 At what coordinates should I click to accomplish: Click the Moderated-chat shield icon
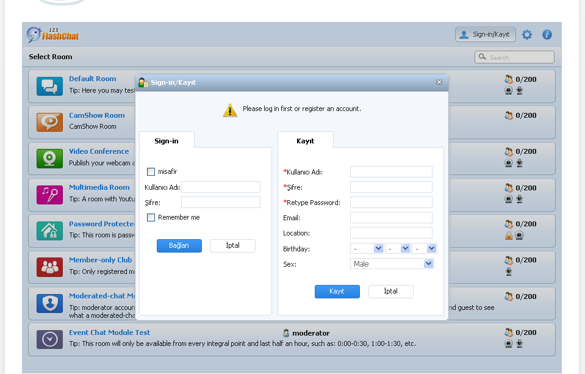click(x=49, y=303)
